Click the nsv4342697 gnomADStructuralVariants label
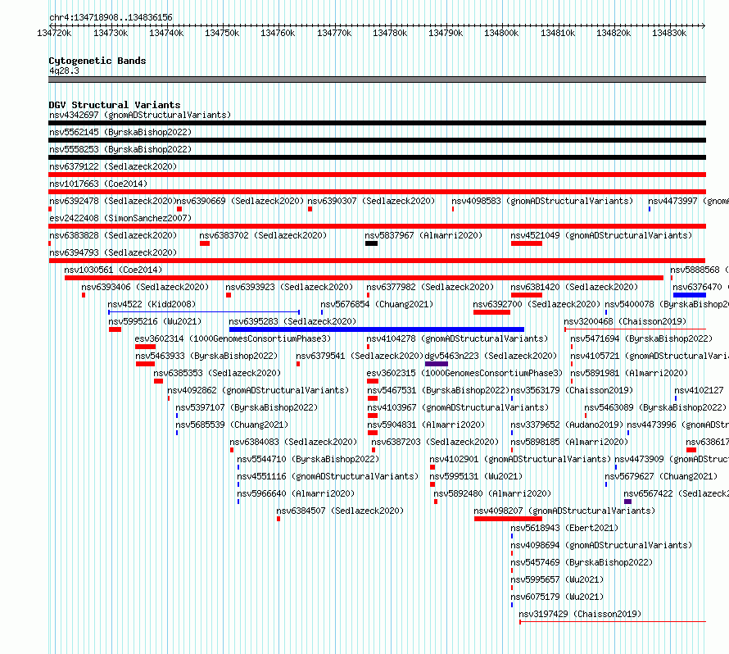Image resolution: width=729 pixels, height=654 pixels. (x=140, y=115)
